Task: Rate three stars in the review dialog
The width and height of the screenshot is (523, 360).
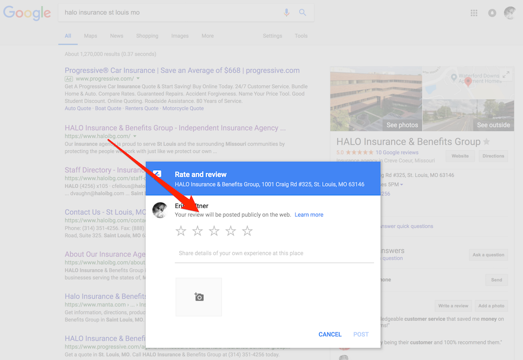Action: pyautogui.click(x=214, y=231)
